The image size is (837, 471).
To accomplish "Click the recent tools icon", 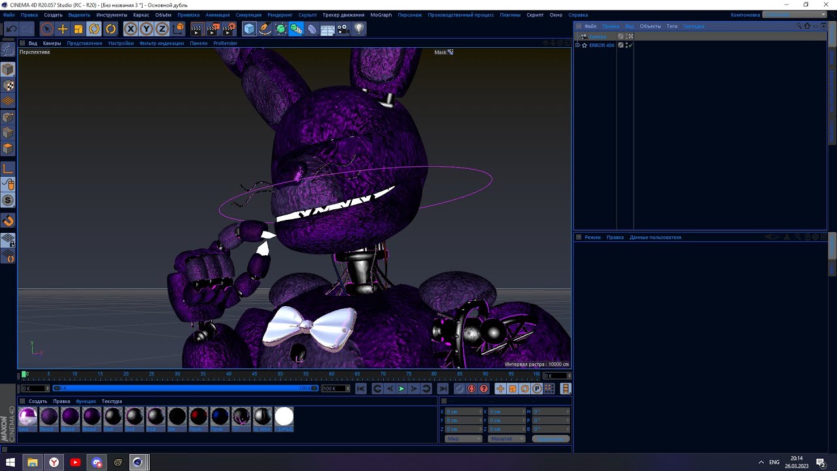I will [111, 29].
